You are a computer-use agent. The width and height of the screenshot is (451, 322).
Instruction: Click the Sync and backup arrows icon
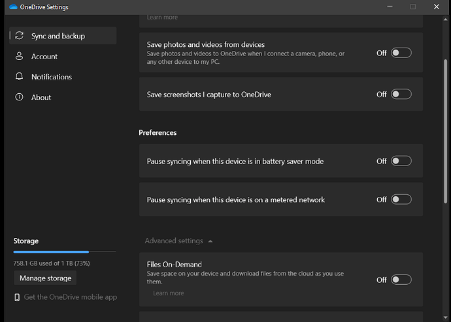point(19,36)
